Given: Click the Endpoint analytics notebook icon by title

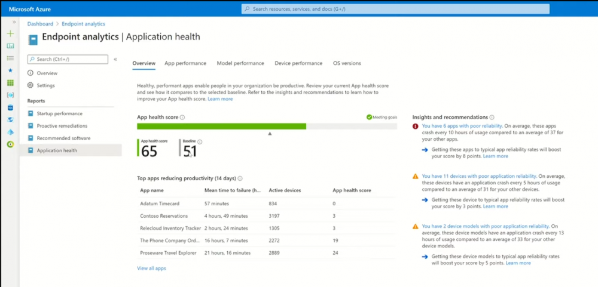Looking at the screenshot, I should pyautogui.click(x=33, y=39).
